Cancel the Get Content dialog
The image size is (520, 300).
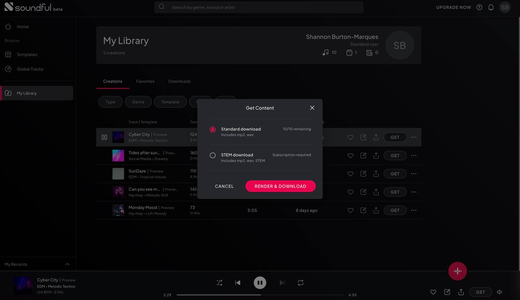click(224, 186)
